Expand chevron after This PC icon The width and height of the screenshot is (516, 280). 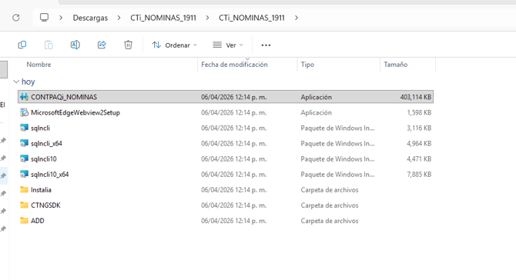61,18
